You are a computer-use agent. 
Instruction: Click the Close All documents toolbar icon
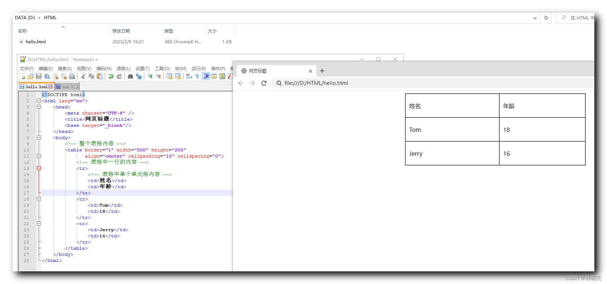pos(64,76)
